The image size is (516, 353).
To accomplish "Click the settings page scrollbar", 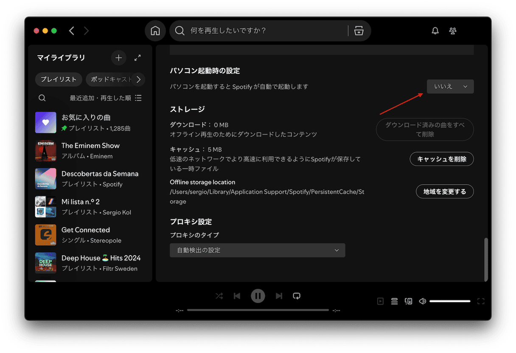I will pos(486,259).
